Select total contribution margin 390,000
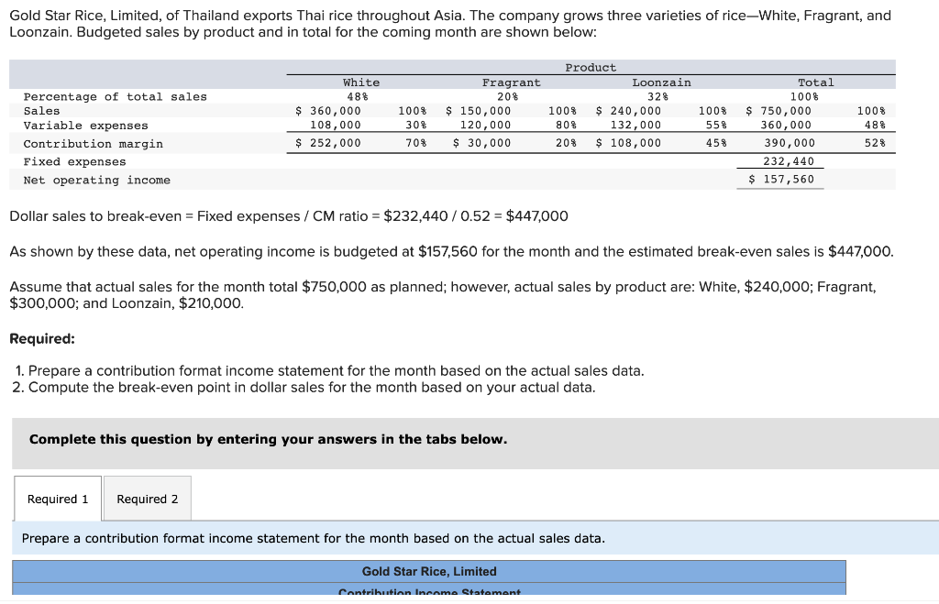 [790, 143]
